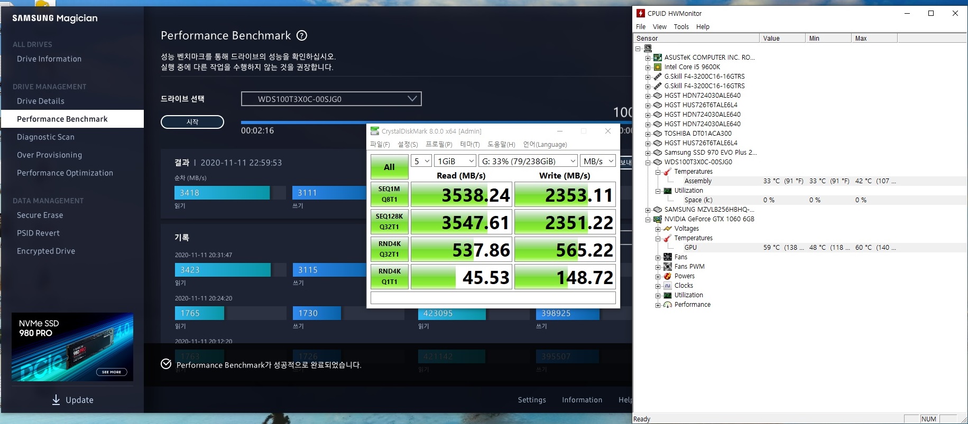Screen dimensions: 968x424
Task: Click the Performance gauge icon in HWMonitor
Action: click(668, 305)
